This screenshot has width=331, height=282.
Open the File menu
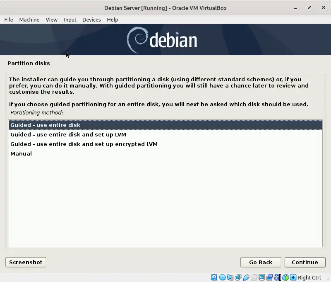click(9, 19)
